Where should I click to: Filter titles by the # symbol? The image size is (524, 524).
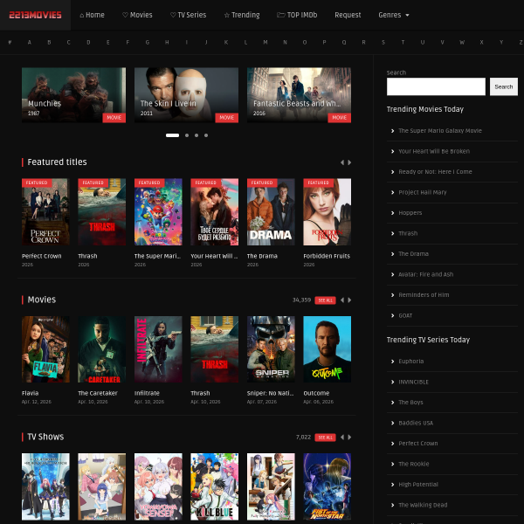click(x=10, y=43)
